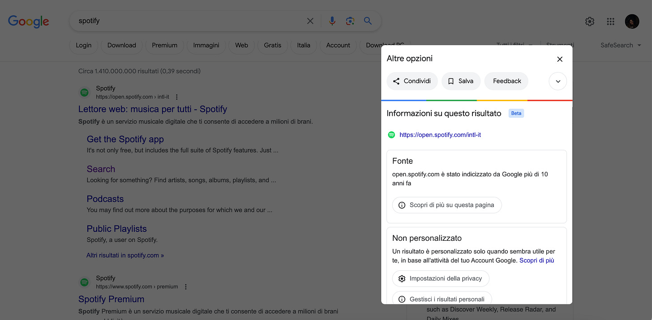Click Spotify favicon of first result
Image resolution: width=652 pixels, height=320 pixels.
(84, 93)
